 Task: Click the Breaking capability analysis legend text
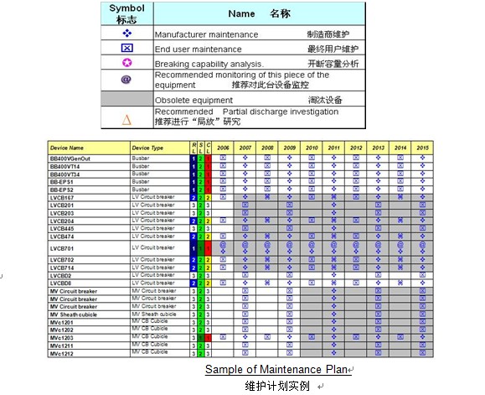[209, 64]
